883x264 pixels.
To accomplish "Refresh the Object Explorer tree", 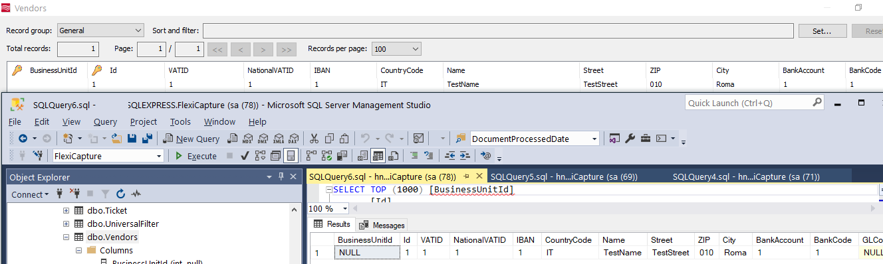I will point(120,194).
